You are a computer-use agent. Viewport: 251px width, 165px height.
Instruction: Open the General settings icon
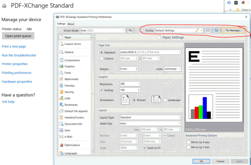pyautogui.click(x=61, y=52)
